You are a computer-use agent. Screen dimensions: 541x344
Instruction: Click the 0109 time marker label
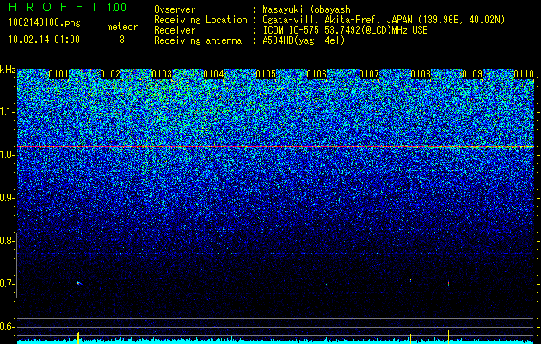pos(472,74)
